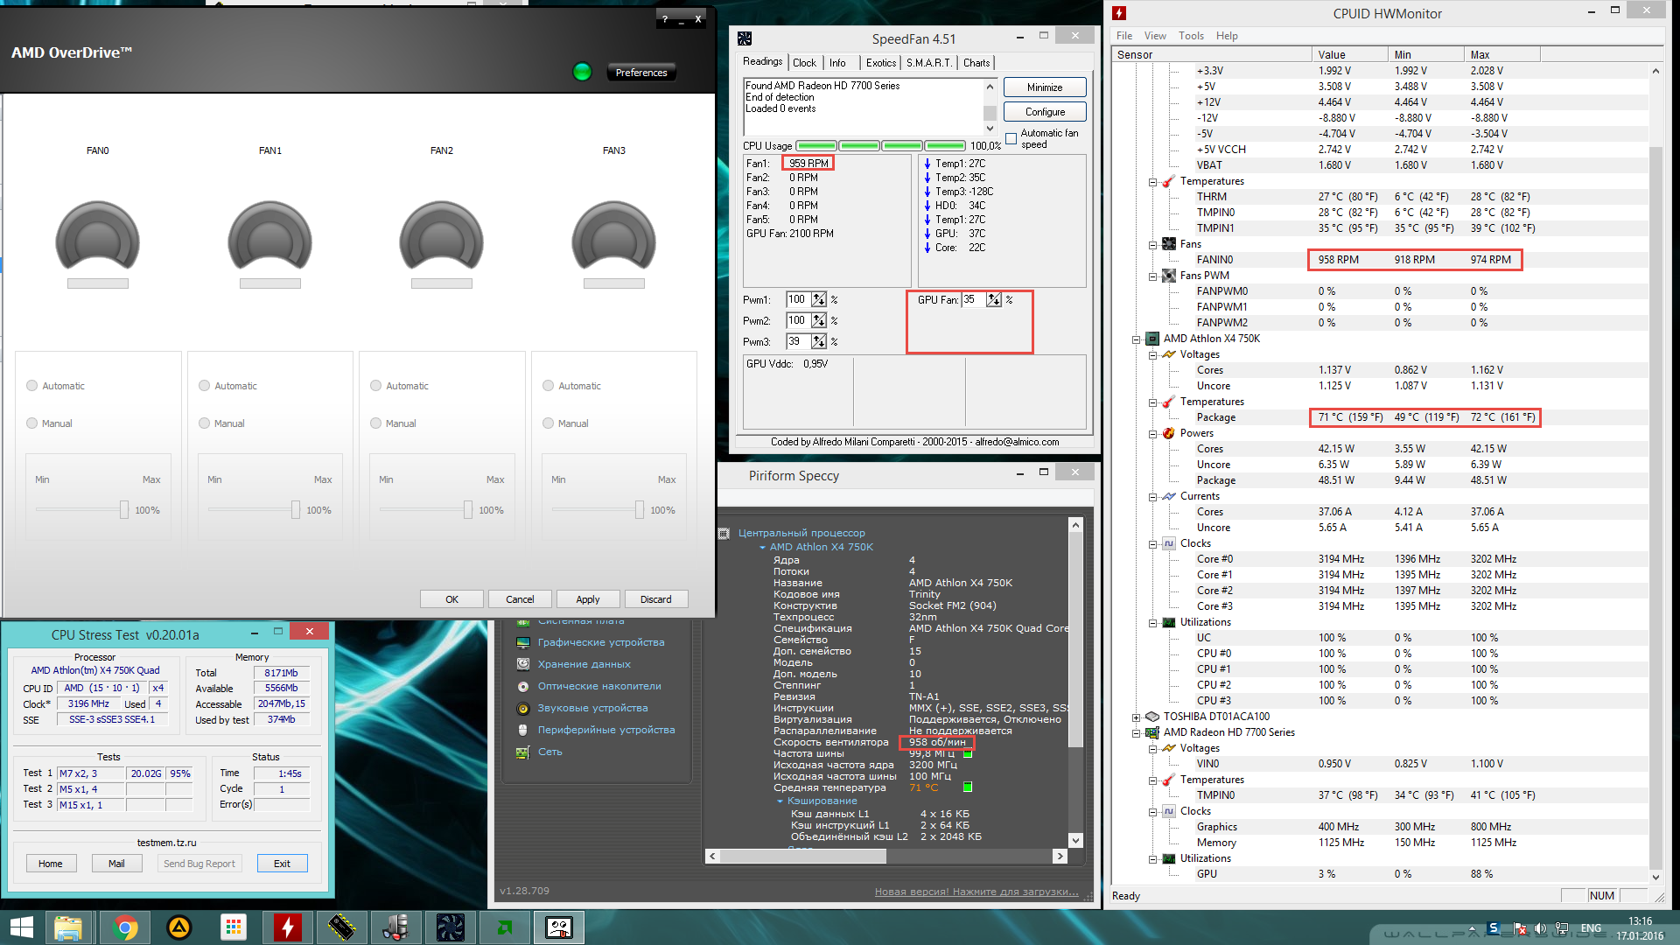Image resolution: width=1680 pixels, height=945 pixels.
Task: Click the SpeedFan fan taskbar icon
Action: pos(450,927)
